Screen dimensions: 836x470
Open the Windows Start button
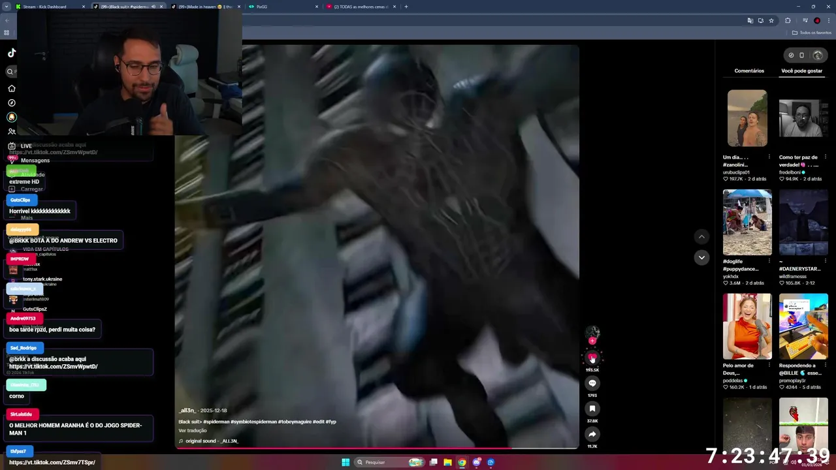coord(346,462)
